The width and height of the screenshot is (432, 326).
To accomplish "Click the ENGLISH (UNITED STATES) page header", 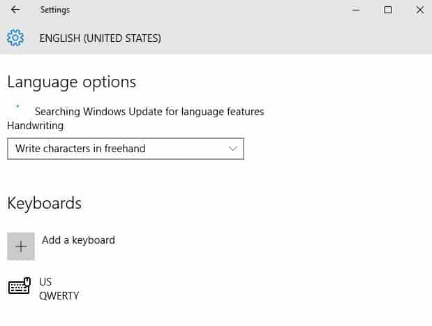I will (100, 38).
